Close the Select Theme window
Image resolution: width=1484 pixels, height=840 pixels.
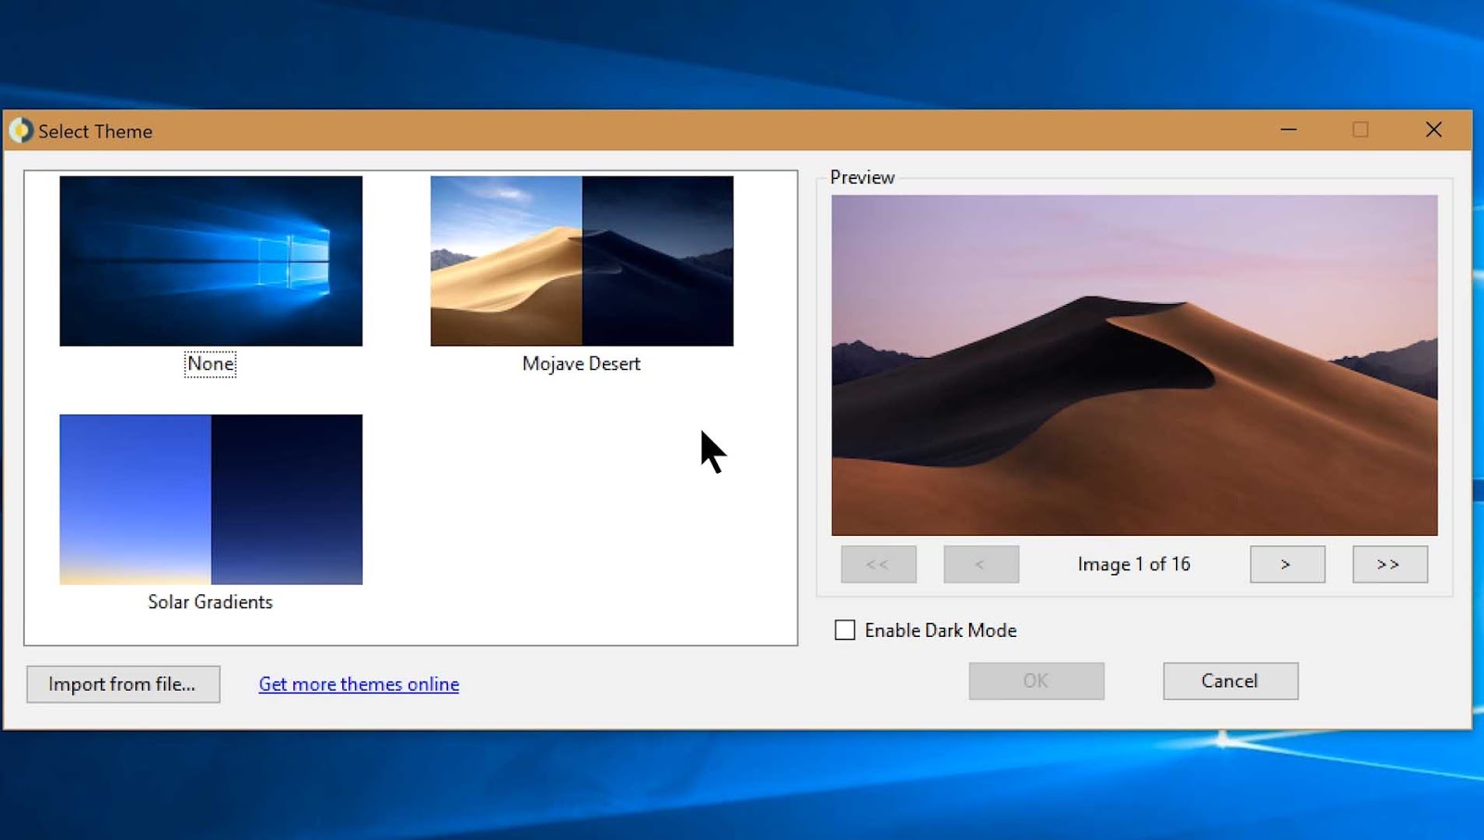[x=1434, y=130]
